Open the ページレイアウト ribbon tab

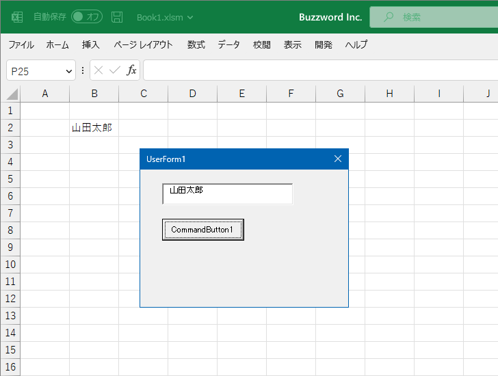click(x=143, y=44)
